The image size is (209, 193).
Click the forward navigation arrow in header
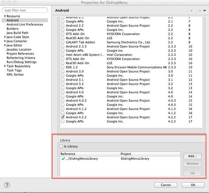pos(196,11)
